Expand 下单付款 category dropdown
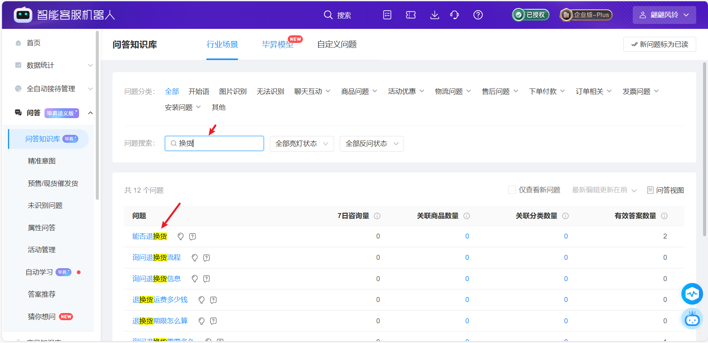 547,92
